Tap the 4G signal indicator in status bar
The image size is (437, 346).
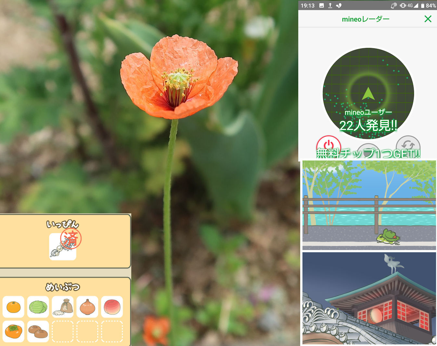(412, 6)
